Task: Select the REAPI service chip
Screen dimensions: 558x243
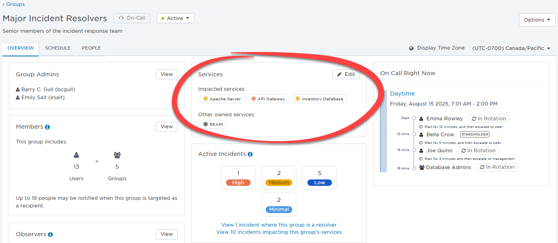Action: tap(213, 124)
